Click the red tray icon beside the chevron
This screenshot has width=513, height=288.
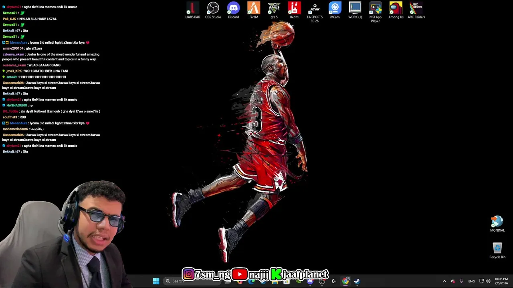tap(453, 281)
